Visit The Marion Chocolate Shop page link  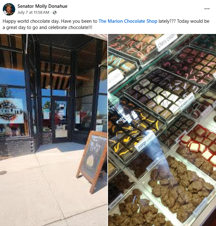[x=128, y=21]
